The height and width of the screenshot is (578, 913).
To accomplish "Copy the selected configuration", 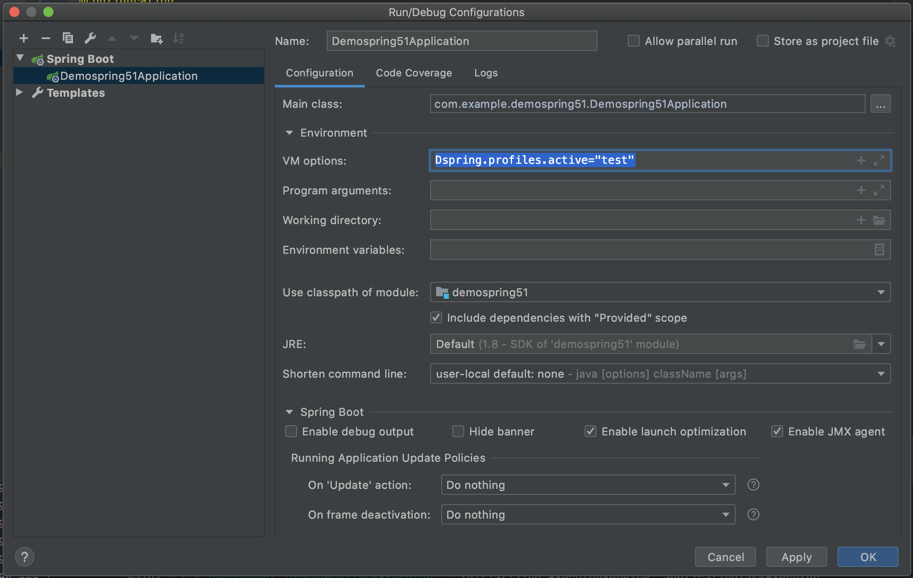I will [x=68, y=39].
